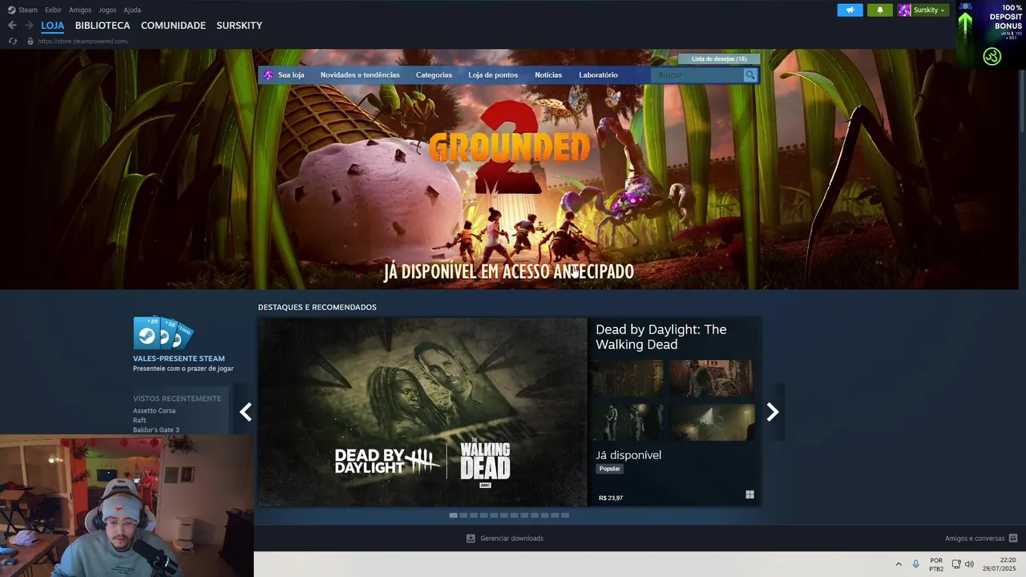Open the SURSKITY profile tab
The image size is (1026, 577).
coord(239,26)
